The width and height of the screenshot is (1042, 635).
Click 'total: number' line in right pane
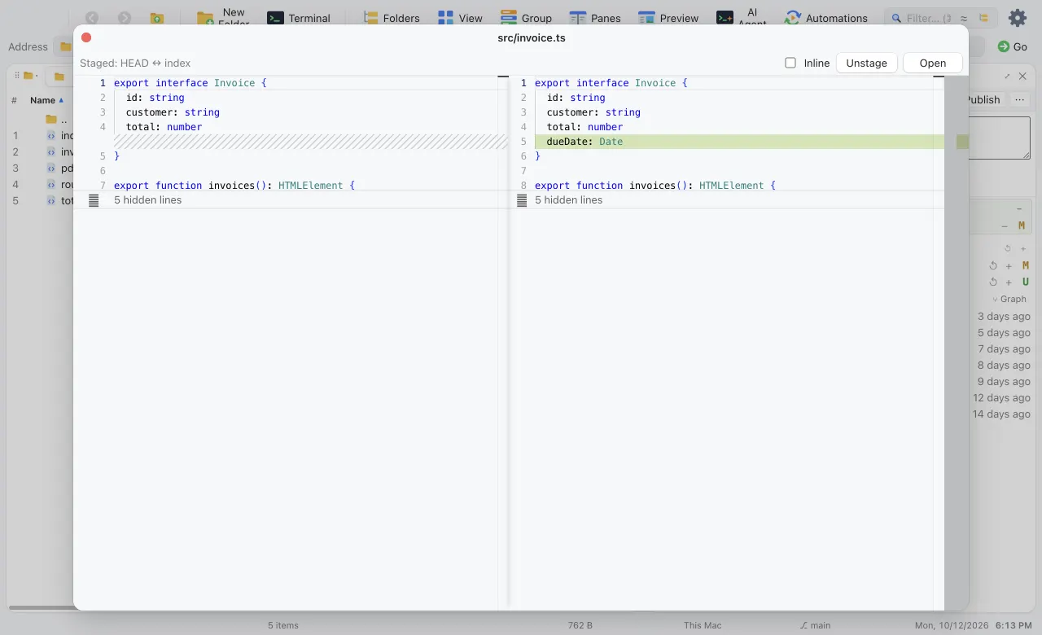[x=584, y=127]
